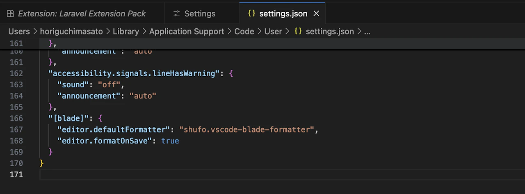The height and width of the screenshot is (194, 525).
Task: Click line number 166 in the gutter
Action: coord(16,118)
